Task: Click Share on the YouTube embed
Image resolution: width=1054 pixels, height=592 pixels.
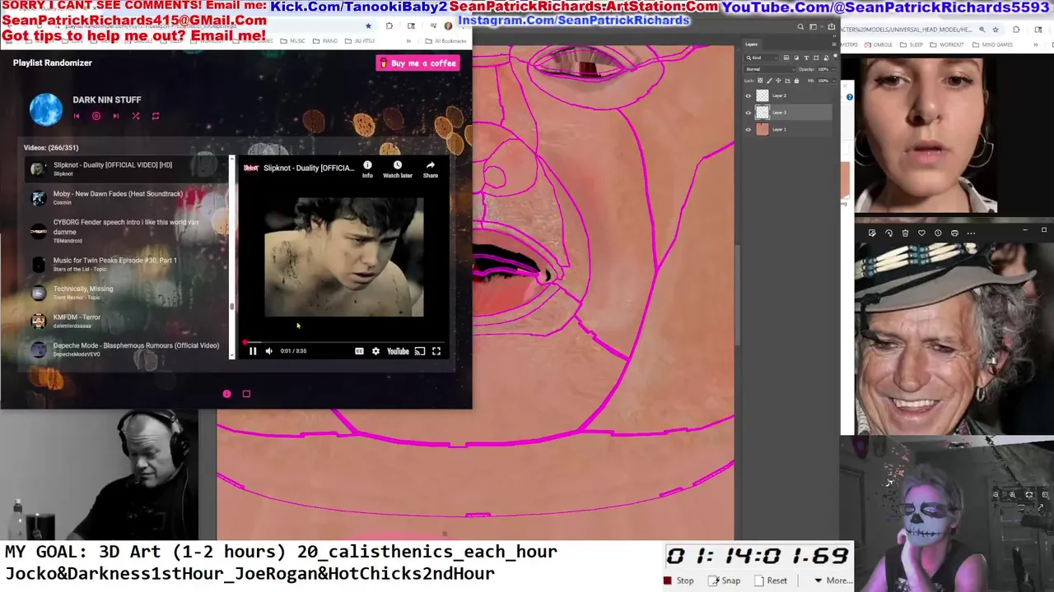Action: [431, 169]
